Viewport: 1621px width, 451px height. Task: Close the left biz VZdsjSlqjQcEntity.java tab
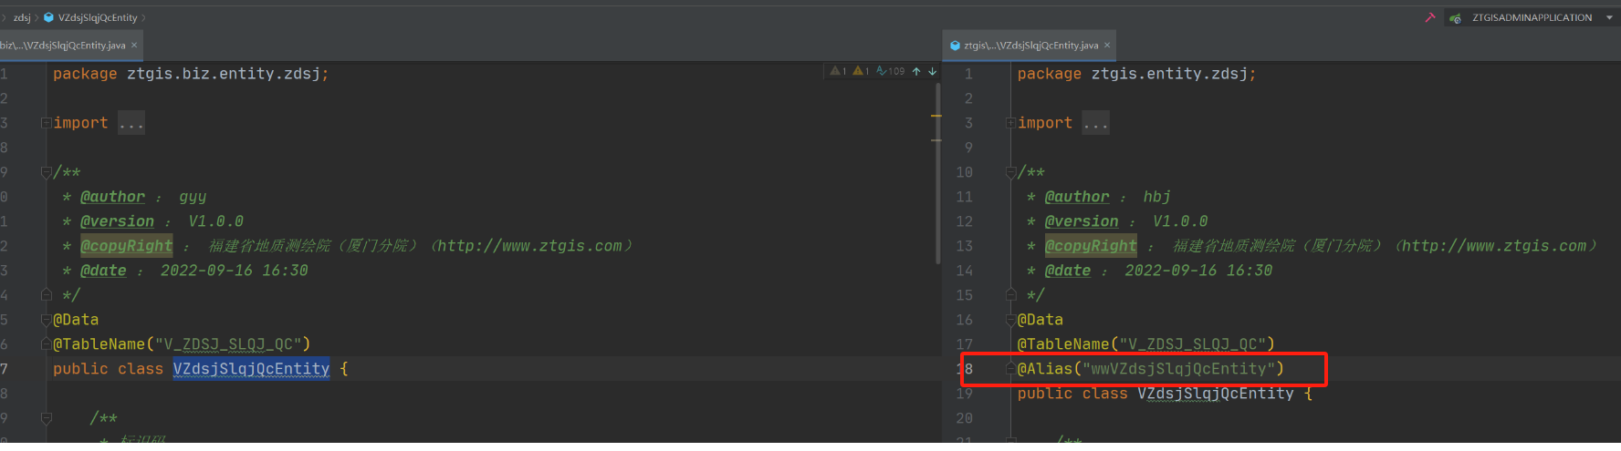(134, 45)
